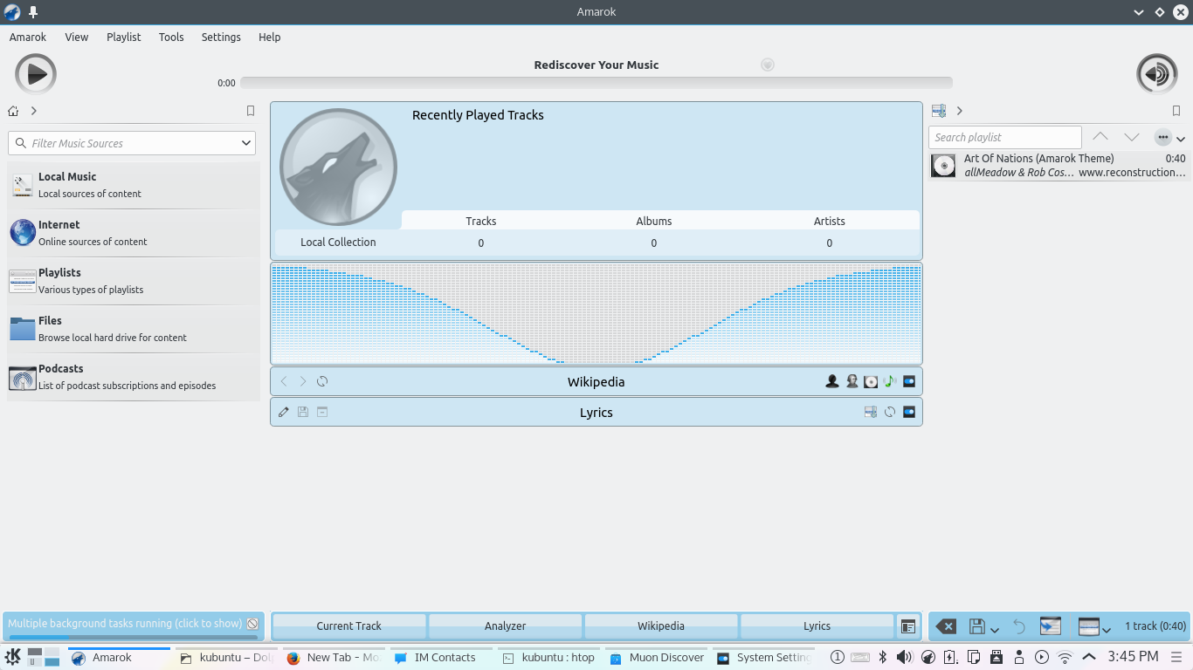1193x670 pixels.
Task: Show Wikipedia artist page icon
Action: click(832, 381)
